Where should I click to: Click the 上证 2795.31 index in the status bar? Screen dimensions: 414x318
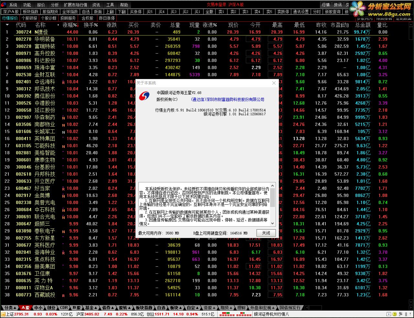[17, 314]
